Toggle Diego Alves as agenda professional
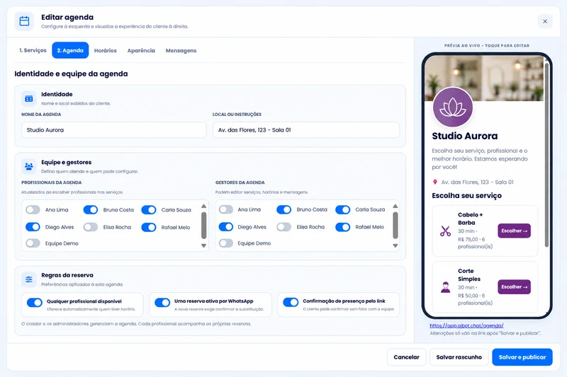Image resolution: width=567 pixels, height=377 pixels. [33, 227]
